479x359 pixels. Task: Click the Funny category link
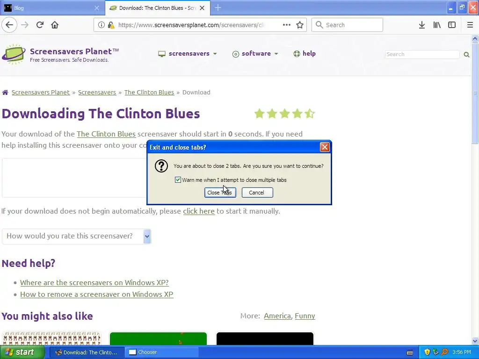pos(305,316)
